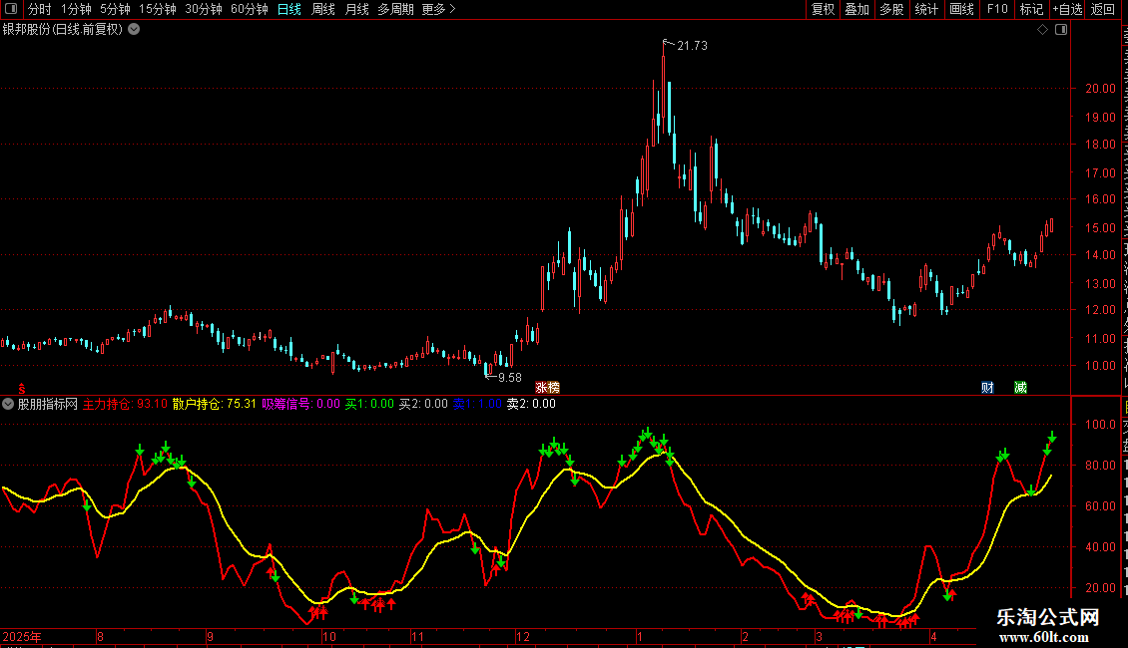Select the 日线 daily tab
Screen dimensions: 1128x648
(289, 9)
